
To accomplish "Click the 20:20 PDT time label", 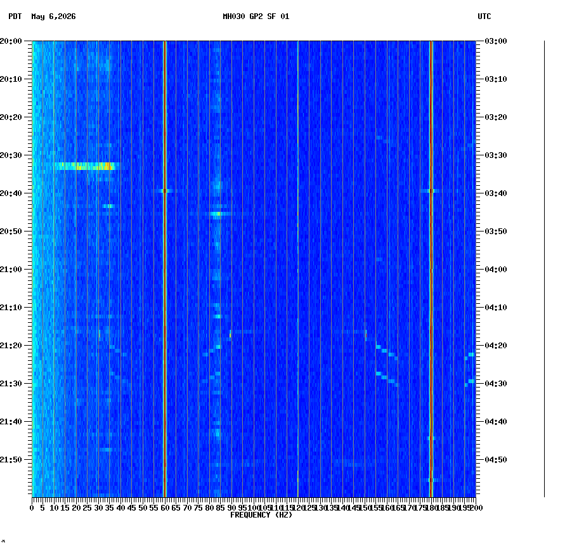I will pyautogui.click(x=11, y=117).
